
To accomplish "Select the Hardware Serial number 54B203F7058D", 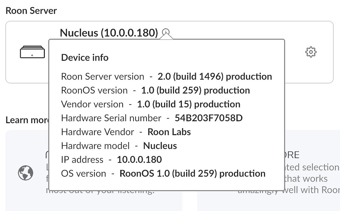I will pyautogui.click(x=209, y=118).
